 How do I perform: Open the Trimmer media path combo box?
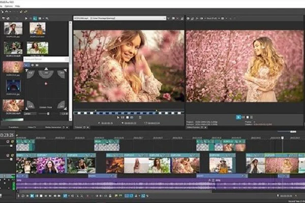(119, 18)
